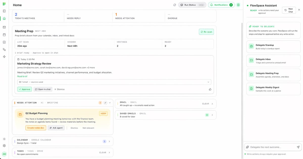Expand the Gmail all caught up row
This screenshot has height=159, width=303.
click(x=166, y=104)
